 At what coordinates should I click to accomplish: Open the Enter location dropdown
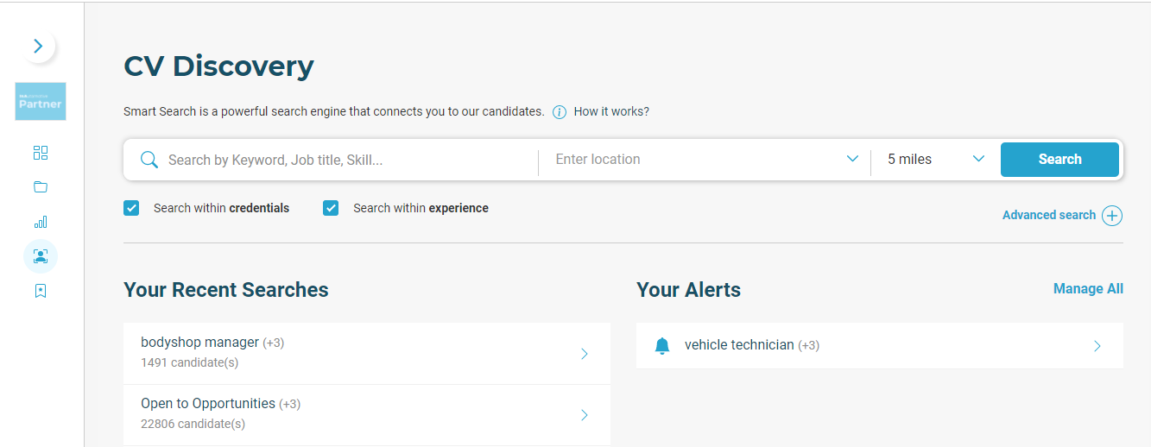pyautogui.click(x=705, y=160)
